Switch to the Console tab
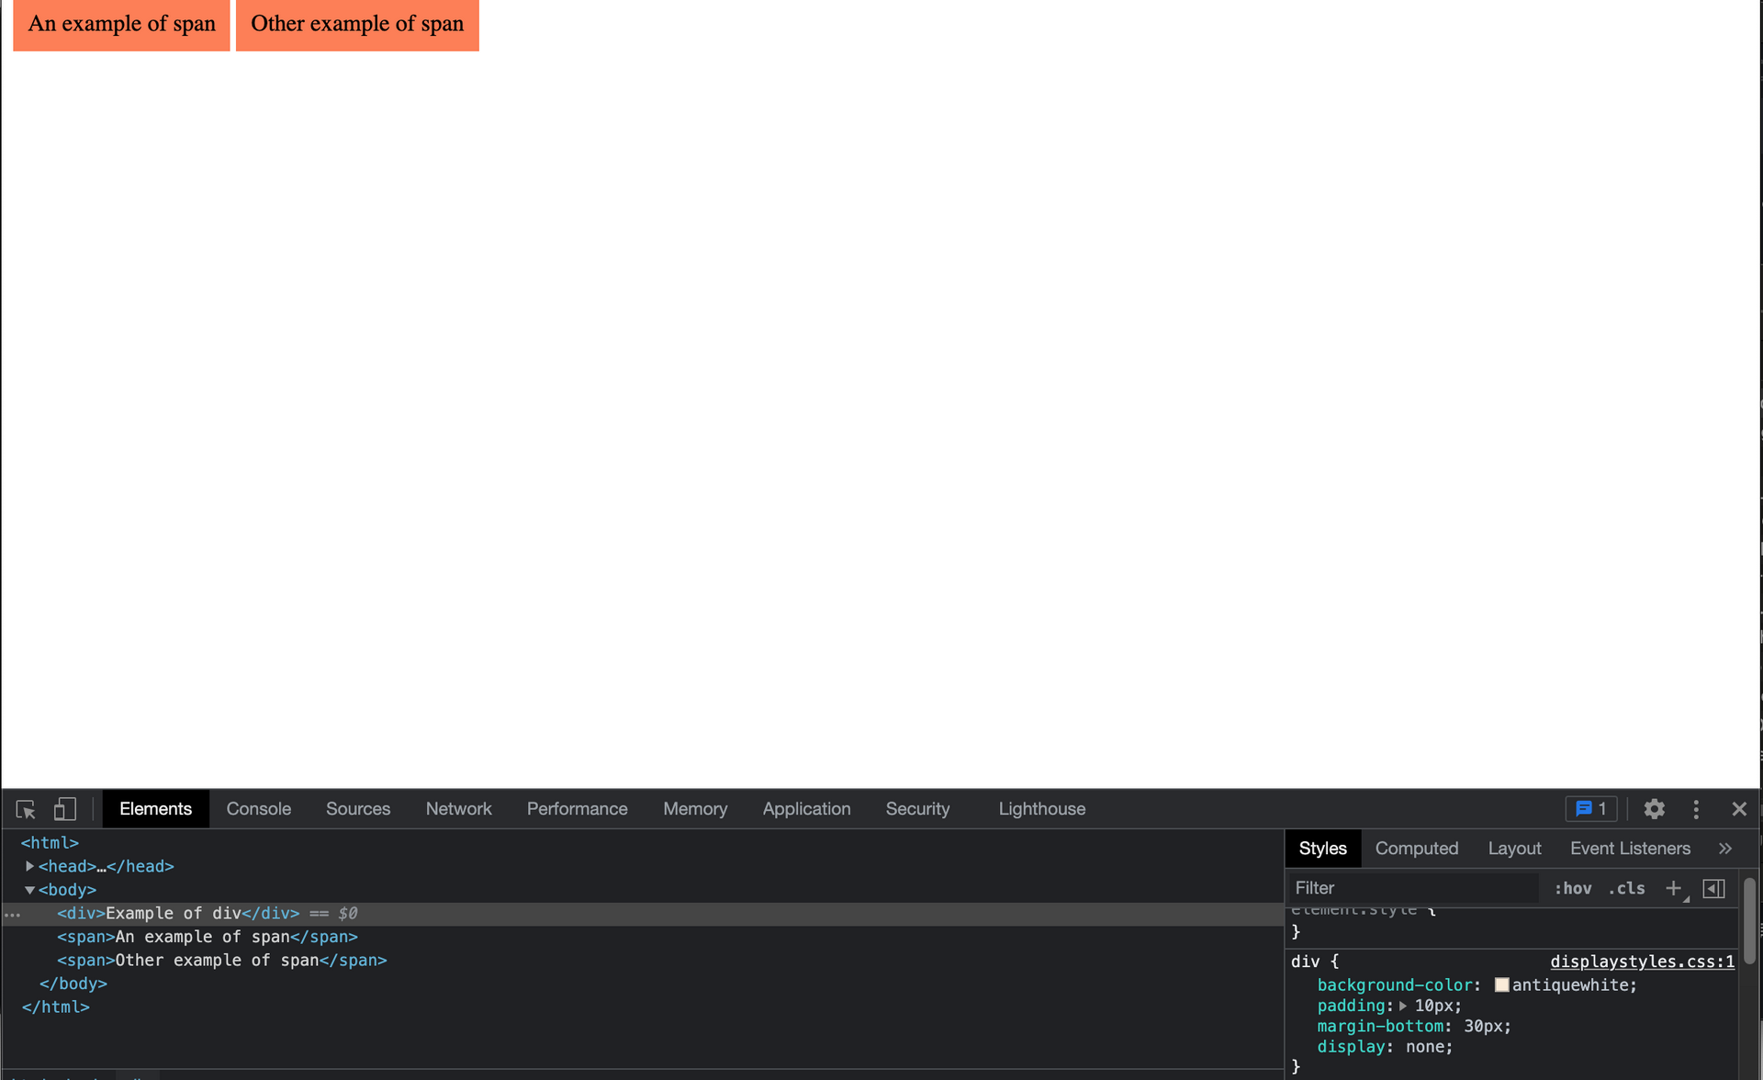The image size is (1763, 1080). [258, 809]
